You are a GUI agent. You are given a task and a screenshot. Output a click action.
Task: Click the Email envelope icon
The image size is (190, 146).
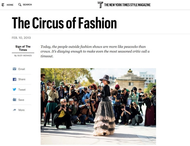[14, 69]
